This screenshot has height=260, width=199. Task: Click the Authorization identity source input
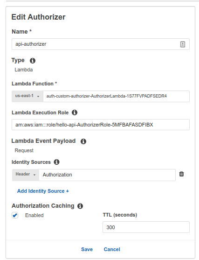click(107, 175)
